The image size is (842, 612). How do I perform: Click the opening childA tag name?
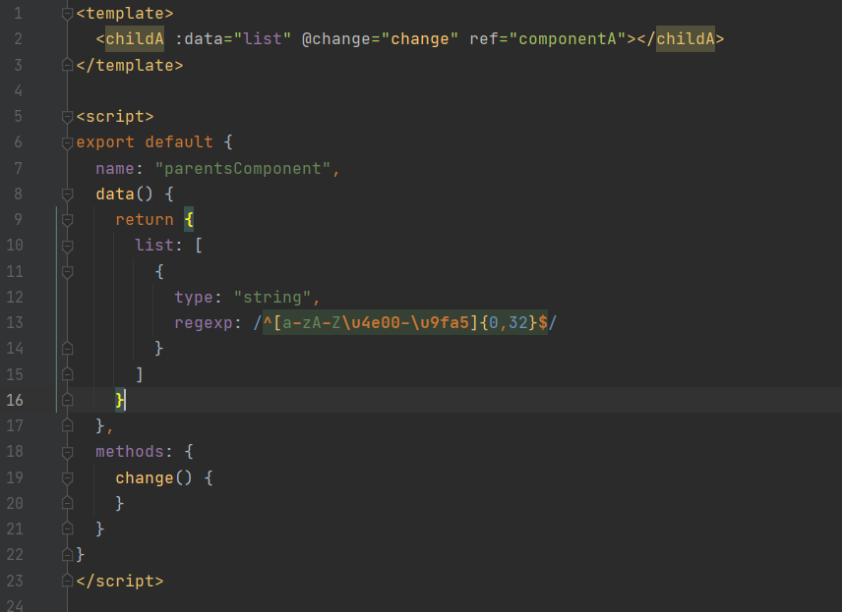[134, 39]
